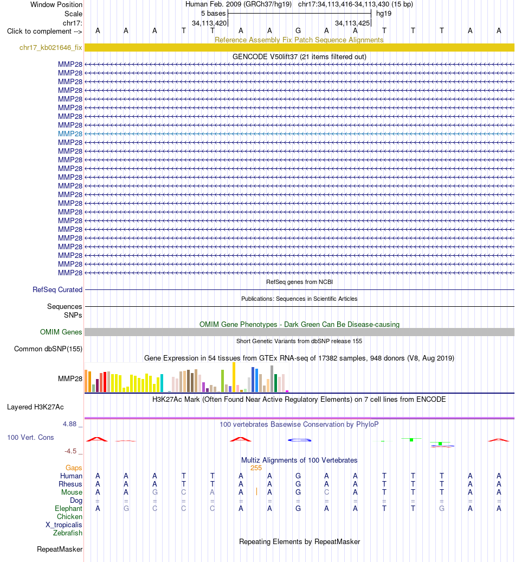
Task: Click the 'Sequences' publications track label
Action: tap(65, 306)
